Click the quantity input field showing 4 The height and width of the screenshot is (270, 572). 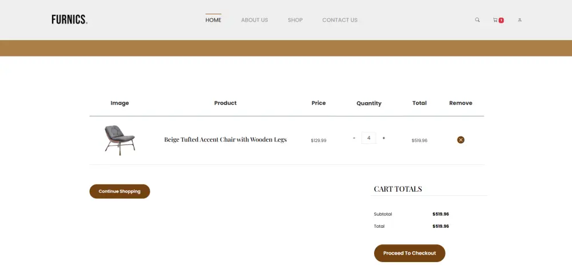[x=369, y=138]
